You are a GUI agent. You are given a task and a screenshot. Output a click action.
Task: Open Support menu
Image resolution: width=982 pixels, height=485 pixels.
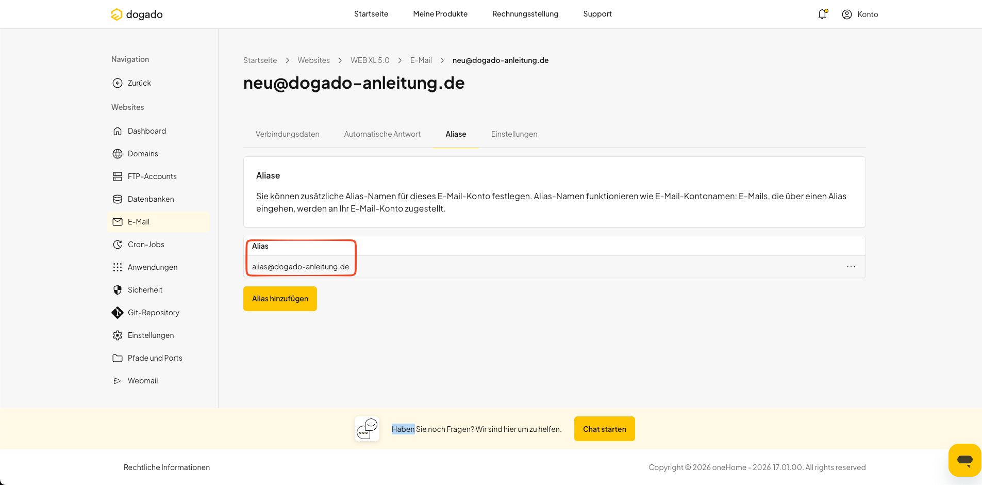pos(597,14)
